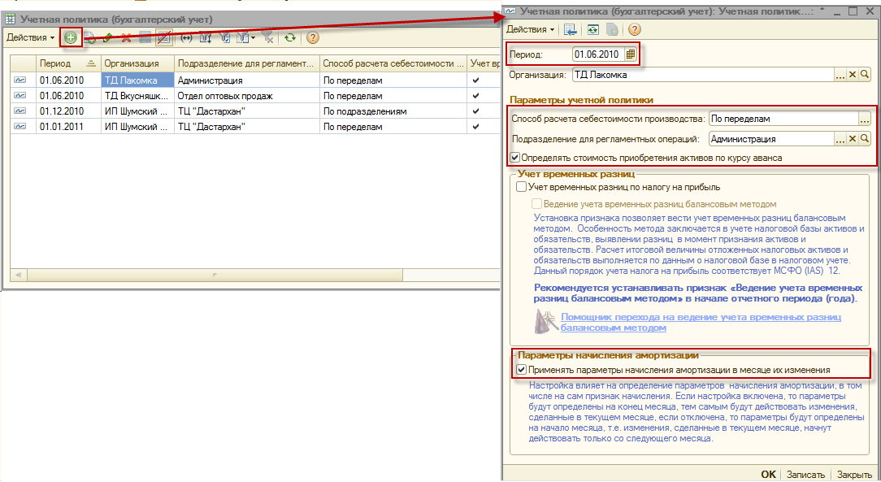Click the calendar icon beside Период date
881x482 pixels.
point(631,54)
